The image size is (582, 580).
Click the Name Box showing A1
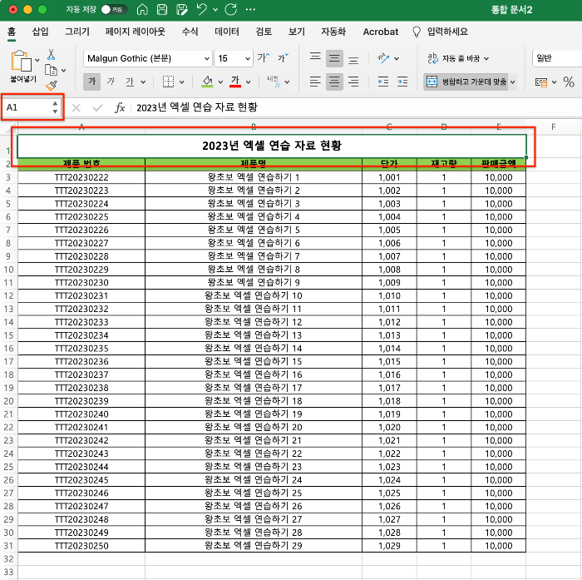(x=27, y=107)
